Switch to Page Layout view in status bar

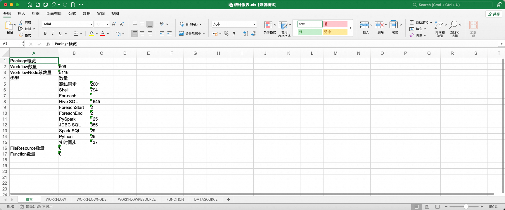tap(427, 207)
